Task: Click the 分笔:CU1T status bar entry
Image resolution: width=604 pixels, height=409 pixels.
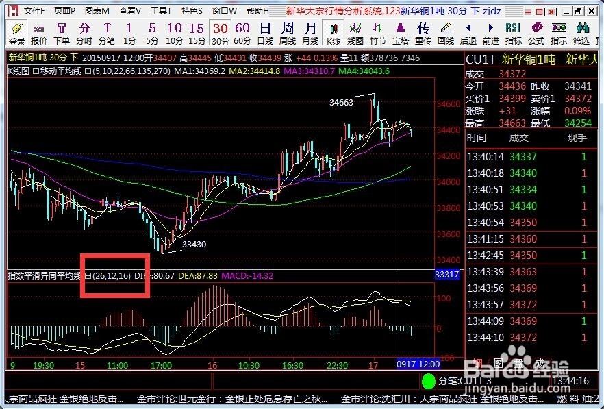Action: (465, 381)
